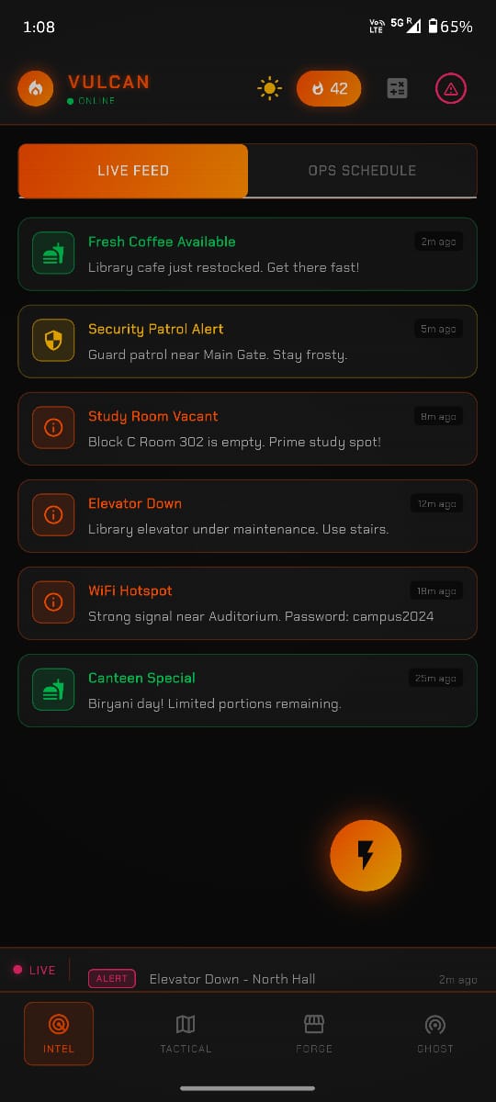Open the Forge store tab

coord(314,1033)
